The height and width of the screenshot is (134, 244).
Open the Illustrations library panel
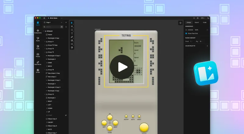[x=38, y=63]
